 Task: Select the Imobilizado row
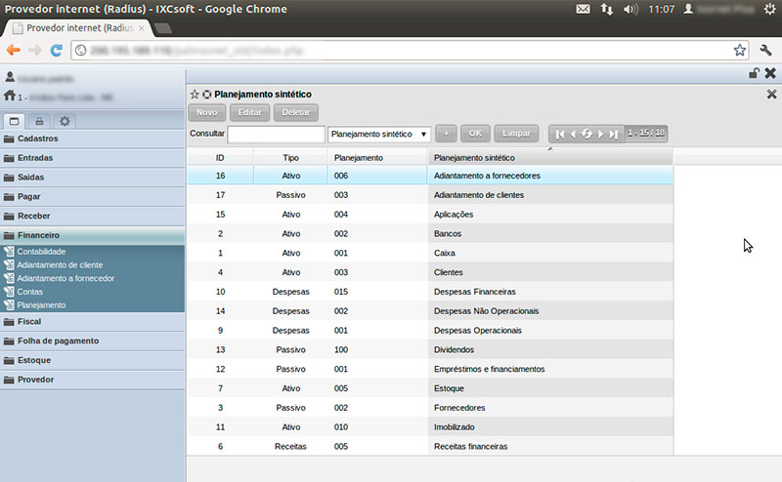tap(430, 427)
